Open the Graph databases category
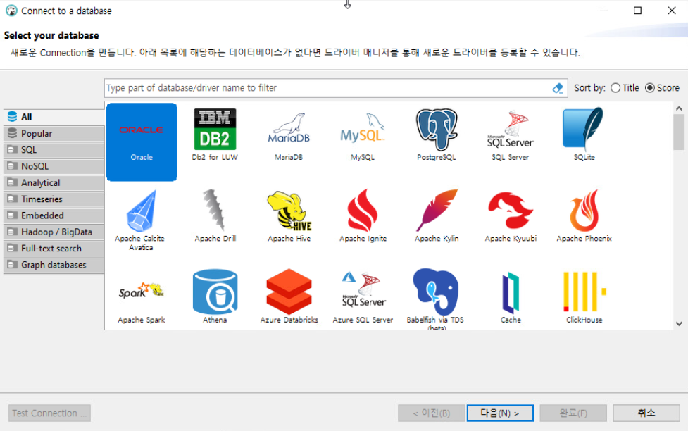 (54, 265)
